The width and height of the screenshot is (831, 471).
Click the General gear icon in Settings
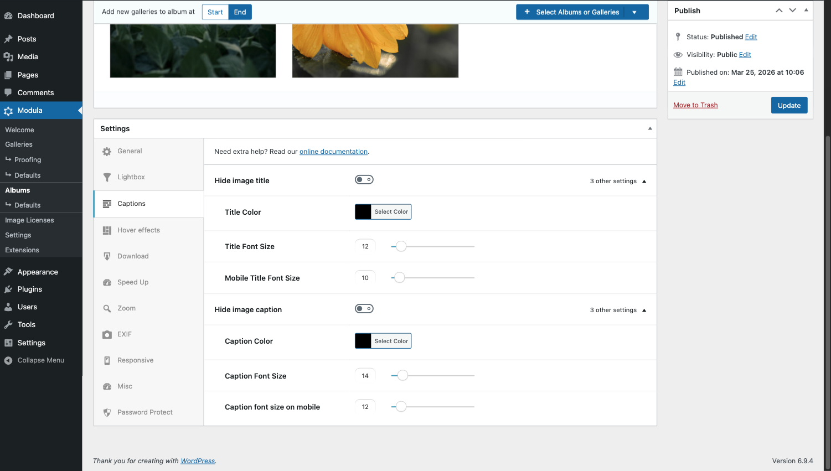click(107, 152)
